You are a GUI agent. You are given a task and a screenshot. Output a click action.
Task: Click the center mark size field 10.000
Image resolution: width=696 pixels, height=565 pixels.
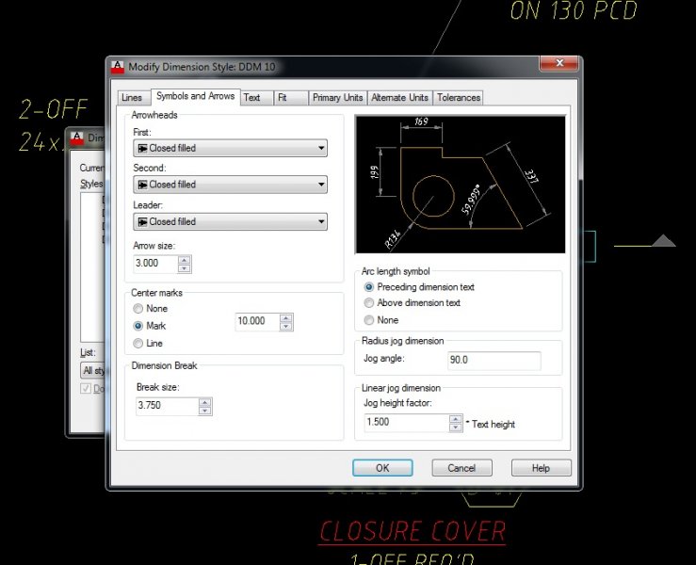(257, 321)
